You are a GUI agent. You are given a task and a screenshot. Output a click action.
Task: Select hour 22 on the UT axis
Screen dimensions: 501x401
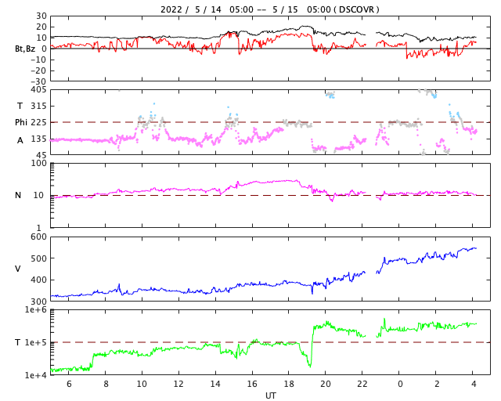click(x=362, y=384)
